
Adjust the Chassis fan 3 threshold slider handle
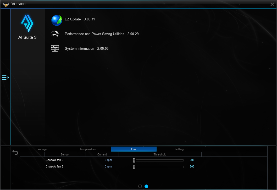(134, 167)
